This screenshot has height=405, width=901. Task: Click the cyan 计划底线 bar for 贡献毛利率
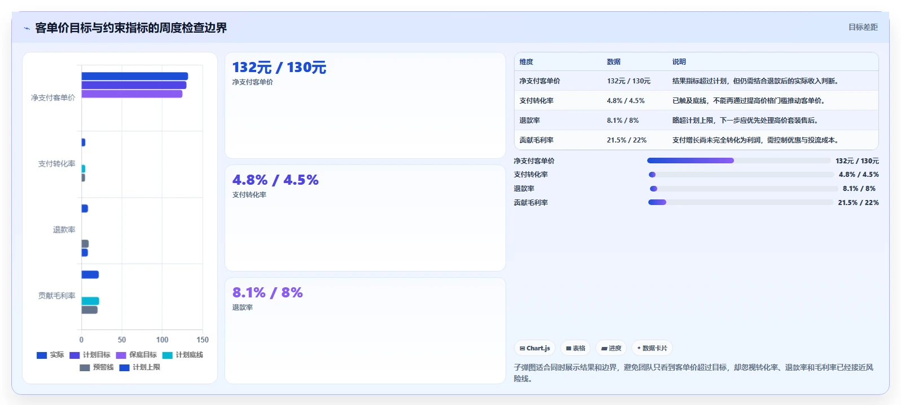[x=90, y=301]
